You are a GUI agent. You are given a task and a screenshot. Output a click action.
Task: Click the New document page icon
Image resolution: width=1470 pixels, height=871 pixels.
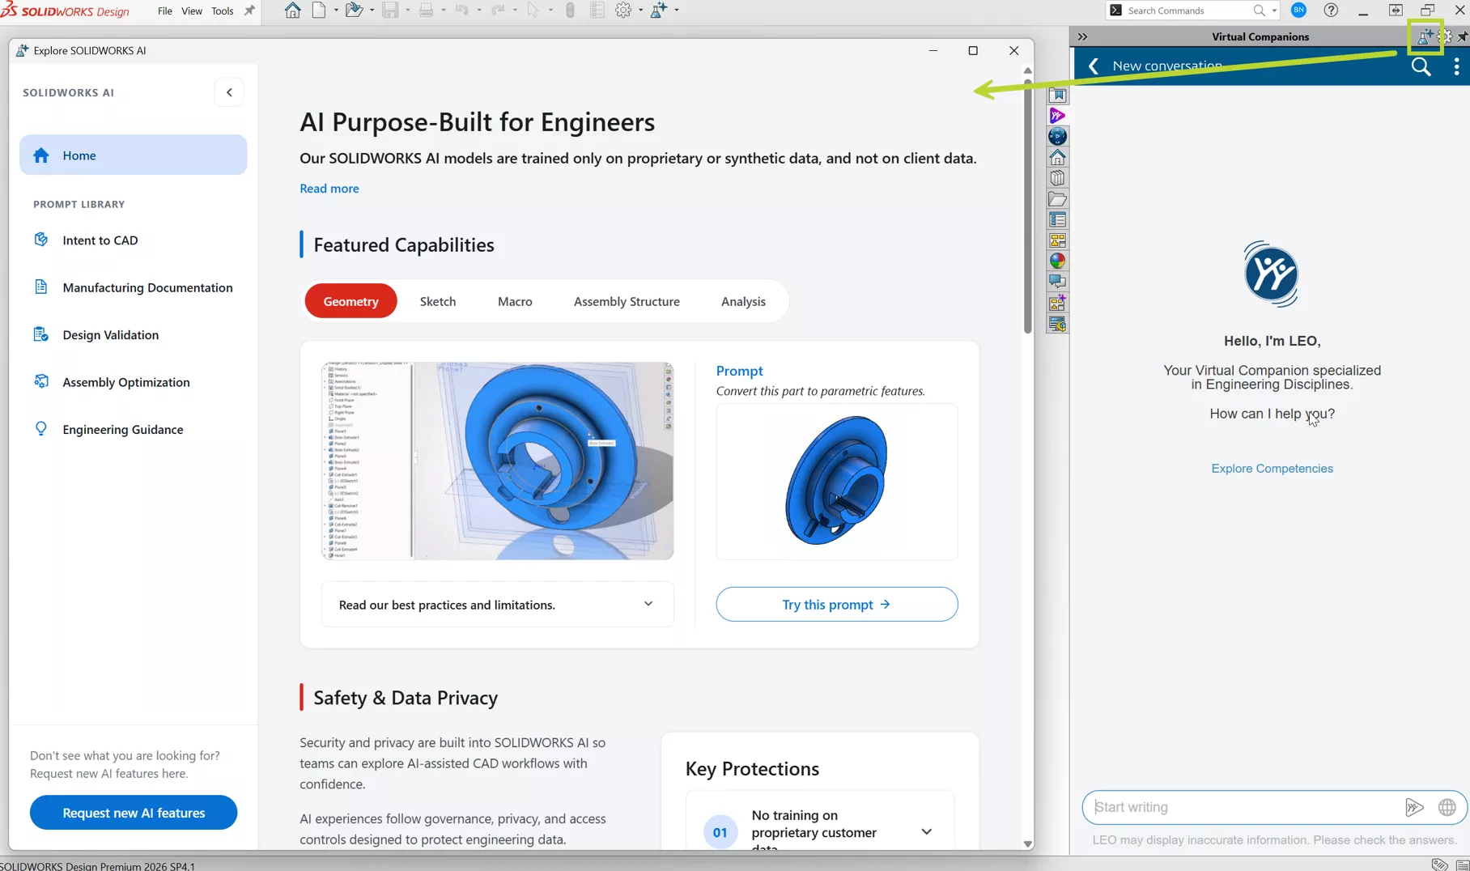coord(319,11)
